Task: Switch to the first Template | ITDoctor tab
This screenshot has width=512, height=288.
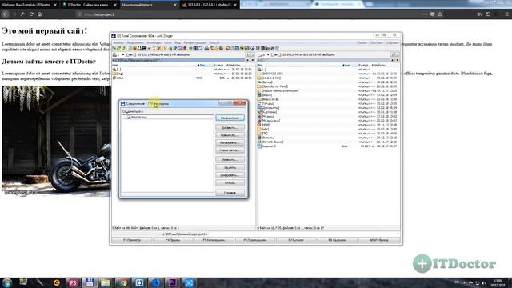Action: click(x=29, y=5)
